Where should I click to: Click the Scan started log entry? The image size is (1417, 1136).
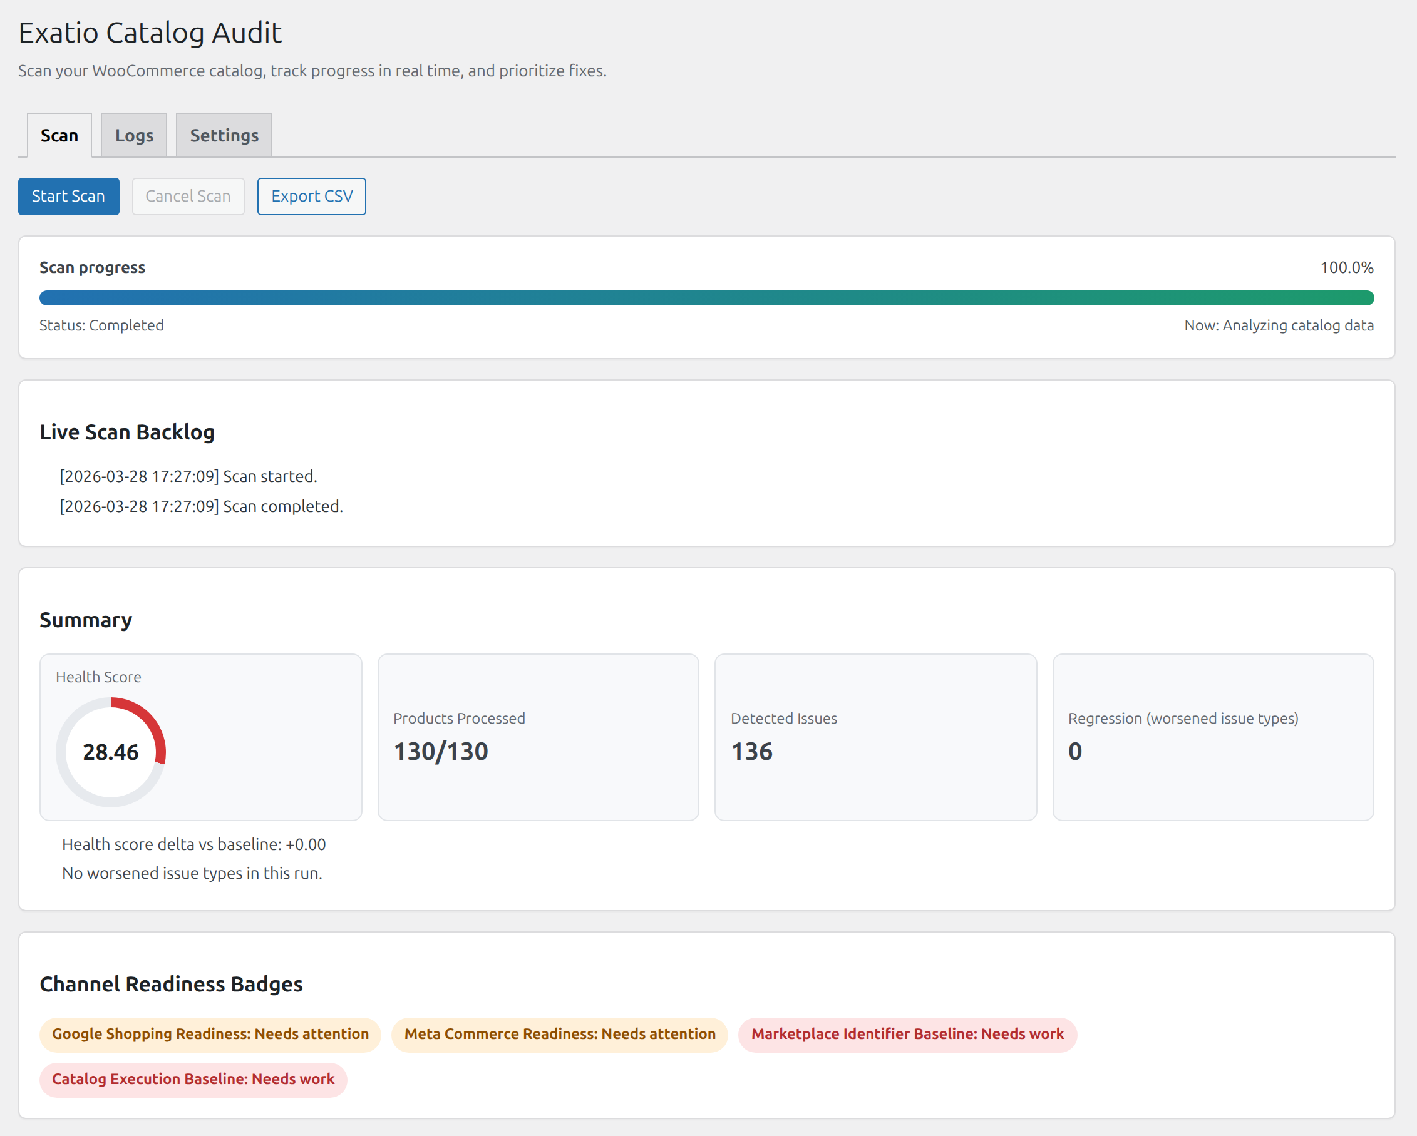click(x=188, y=476)
